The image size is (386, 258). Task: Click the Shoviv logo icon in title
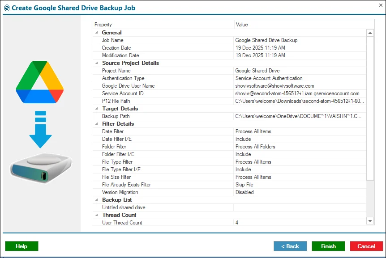[x=7, y=8]
